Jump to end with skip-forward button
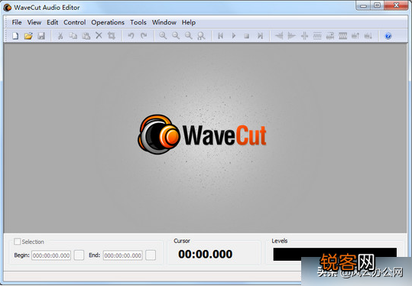This screenshot has height=286, width=412. [260, 35]
